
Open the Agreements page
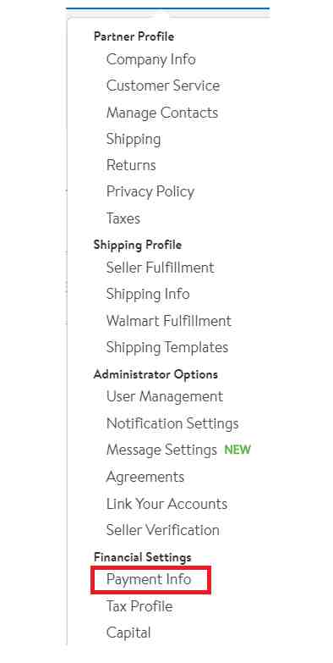coord(145,478)
